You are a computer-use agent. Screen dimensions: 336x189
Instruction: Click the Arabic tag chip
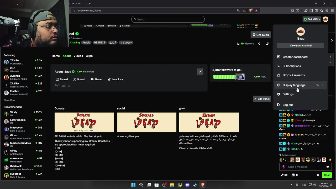pyautogui.click(x=86, y=43)
